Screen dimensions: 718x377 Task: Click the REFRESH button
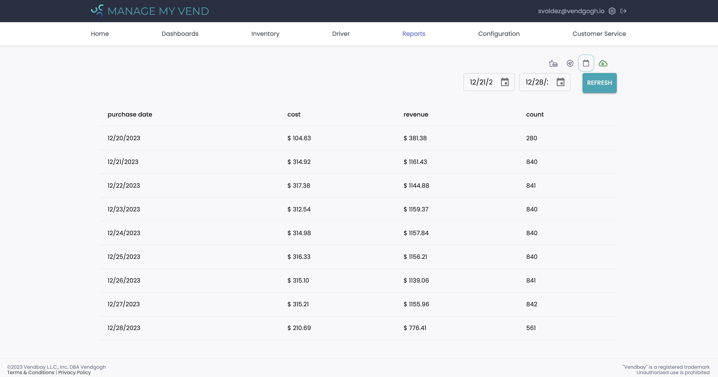coord(599,83)
